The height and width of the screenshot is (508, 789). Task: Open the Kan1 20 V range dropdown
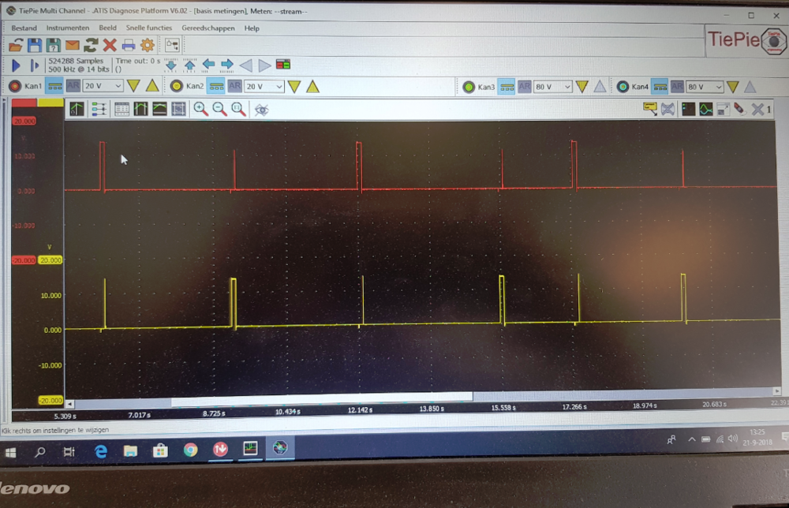click(x=103, y=86)
